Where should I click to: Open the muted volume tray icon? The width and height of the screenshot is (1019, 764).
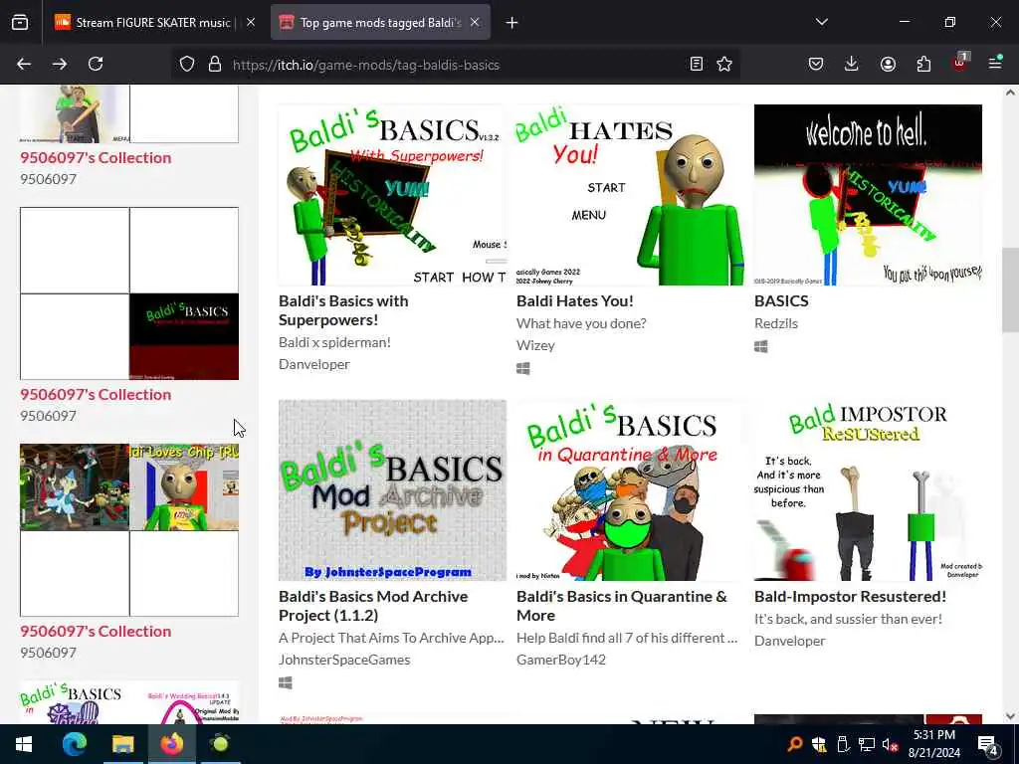click(891, 744)
